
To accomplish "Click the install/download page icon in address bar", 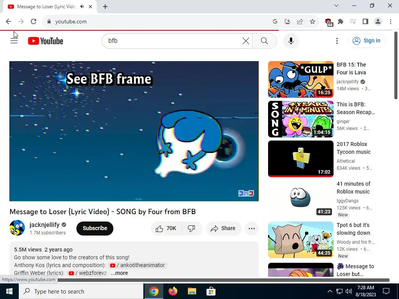I will coord(287,22).
